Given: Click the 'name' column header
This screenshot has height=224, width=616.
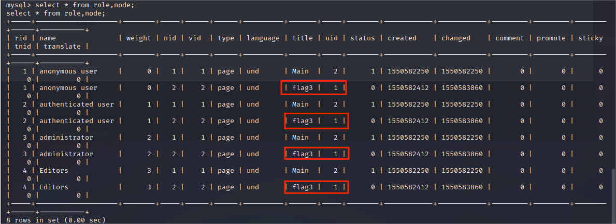Looking at the screenshot, I should pos(48,38).
